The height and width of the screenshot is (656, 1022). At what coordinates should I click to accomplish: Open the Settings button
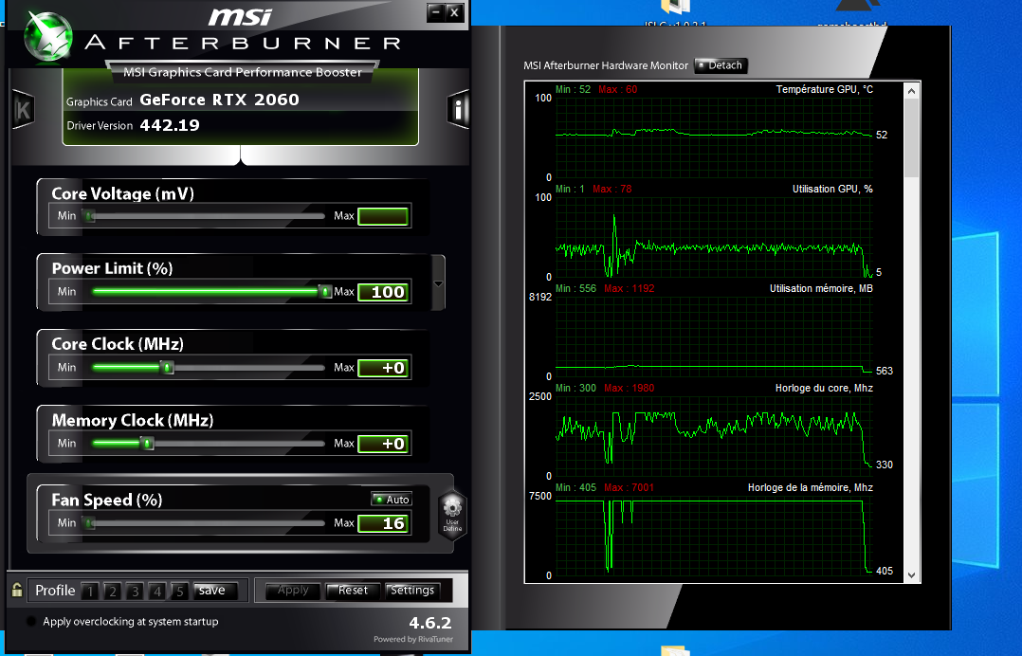[x=411, y=591]
